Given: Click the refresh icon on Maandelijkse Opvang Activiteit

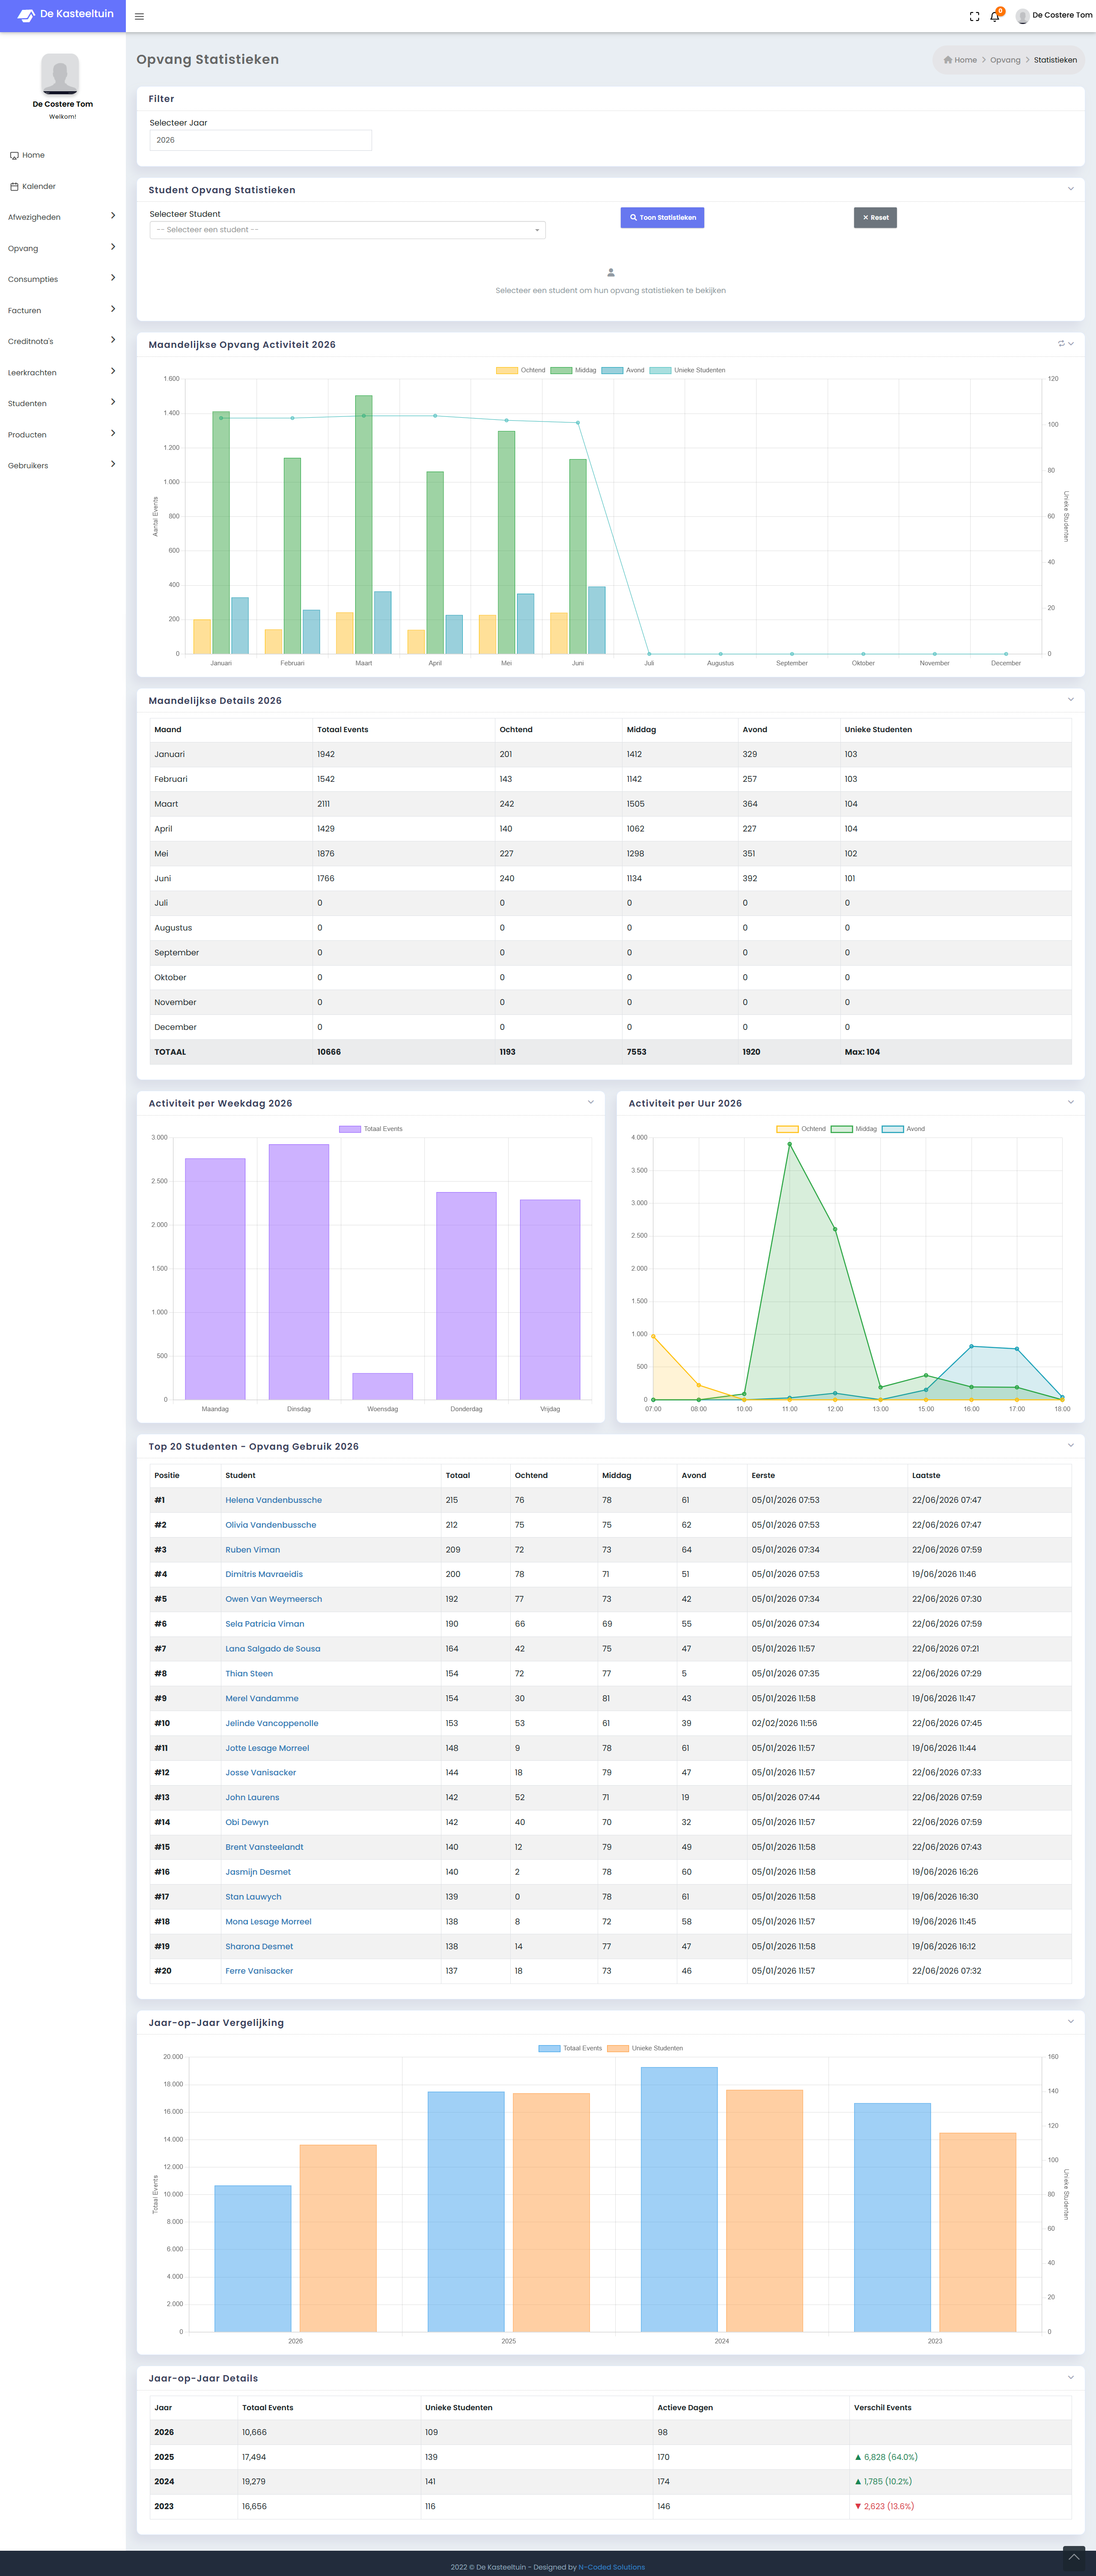Looking at the screenshot, I should click(1061, 344).
